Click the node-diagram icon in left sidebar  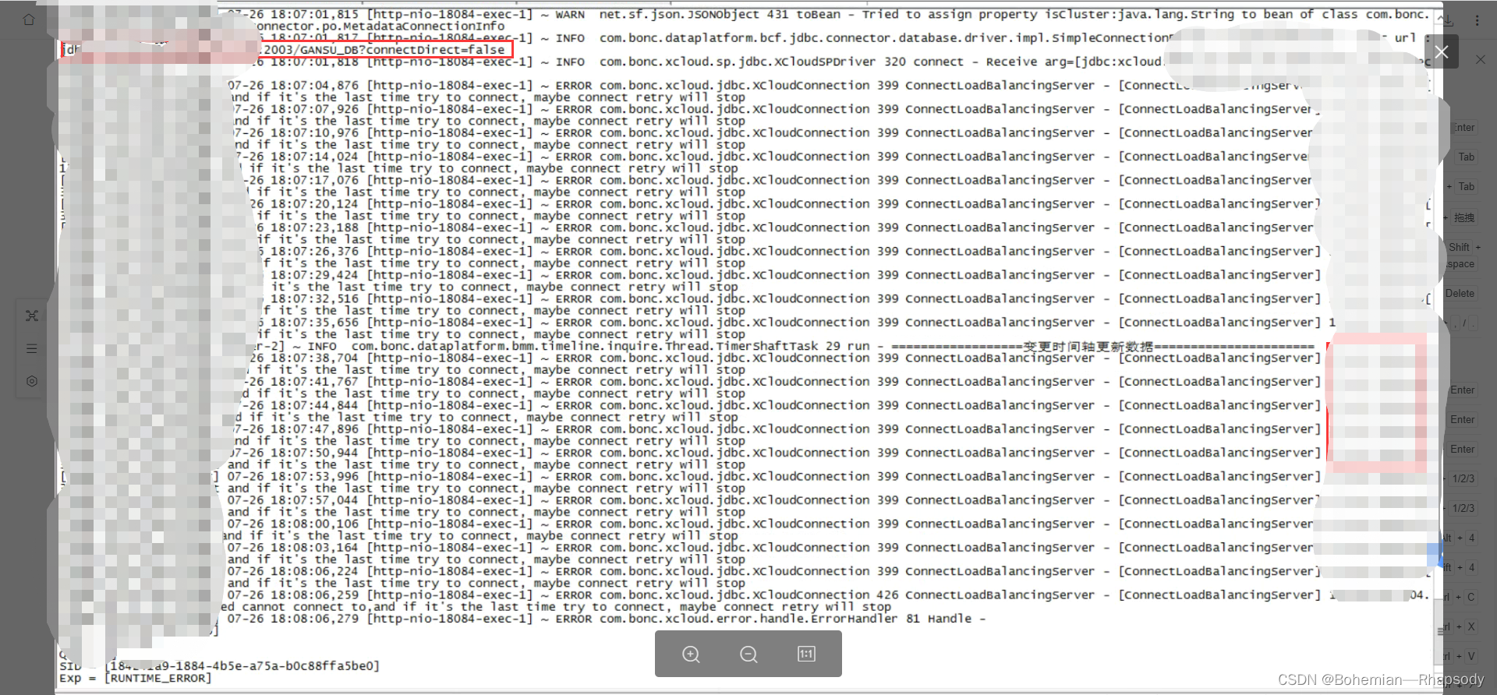32,316
